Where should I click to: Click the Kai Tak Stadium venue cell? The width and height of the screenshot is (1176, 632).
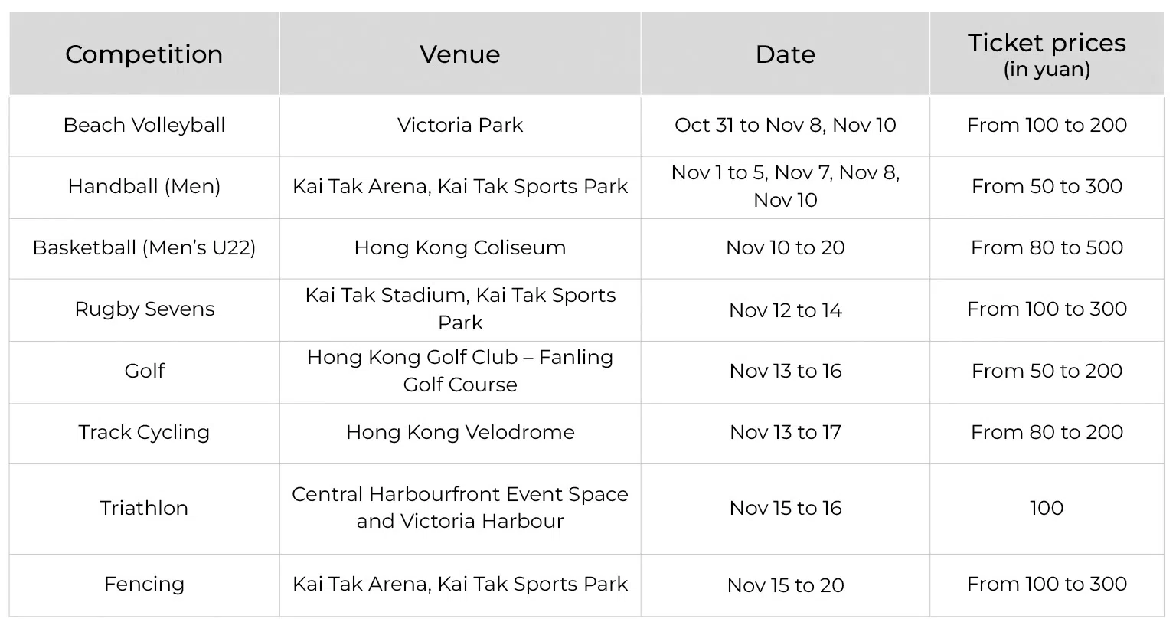[x=459, y=309]
